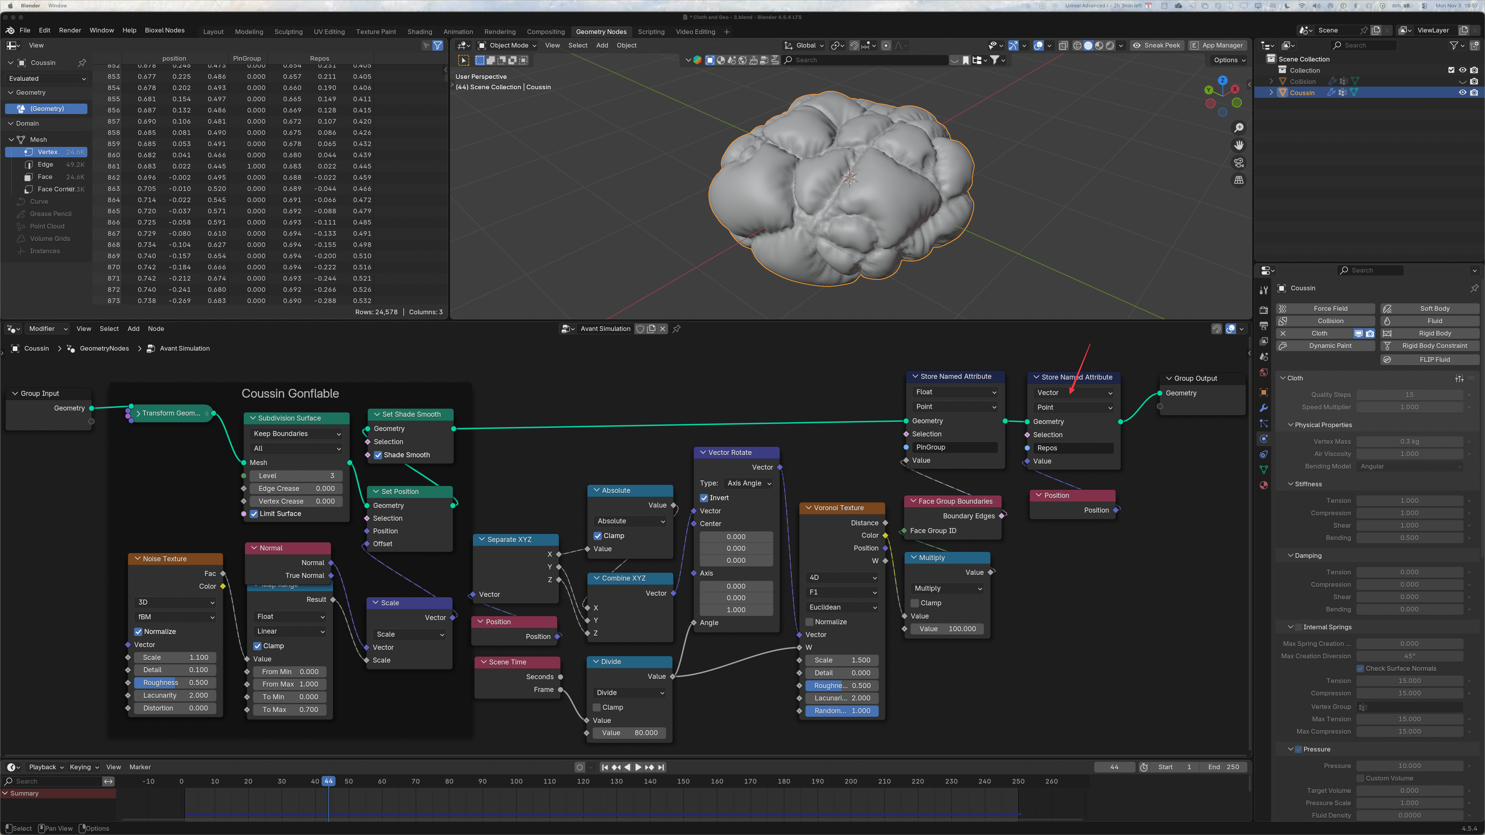Open the Modifiers wrench tab in Properties
1485x835 pixels.
coord(1264,408)
